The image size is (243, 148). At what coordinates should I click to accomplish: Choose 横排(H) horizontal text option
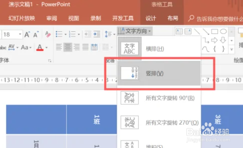[x=159, y=49]
